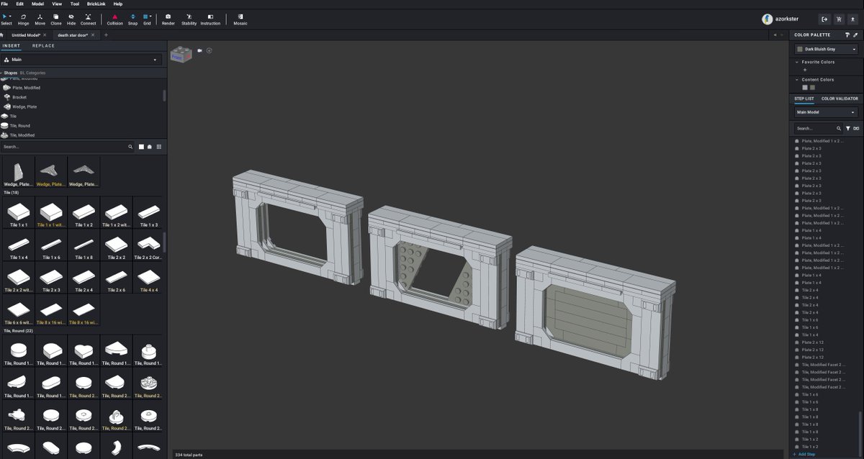
Task: Switch to the COLOR VALIDATOR tab
Action: [840, 99]
